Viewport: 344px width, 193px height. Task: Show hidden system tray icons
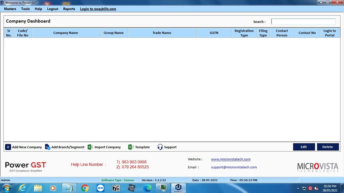click(x=298, y=188)
